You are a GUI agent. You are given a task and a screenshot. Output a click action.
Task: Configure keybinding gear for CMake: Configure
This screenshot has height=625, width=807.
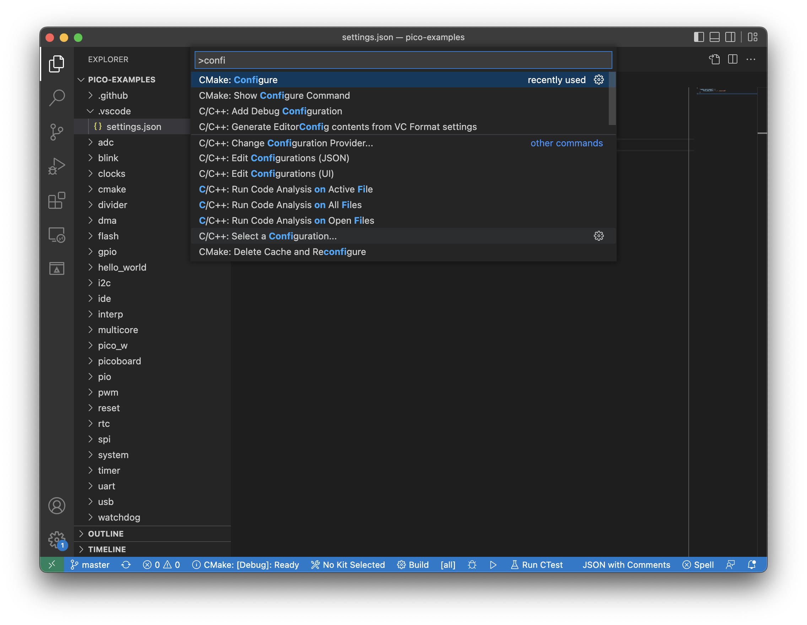599,80
